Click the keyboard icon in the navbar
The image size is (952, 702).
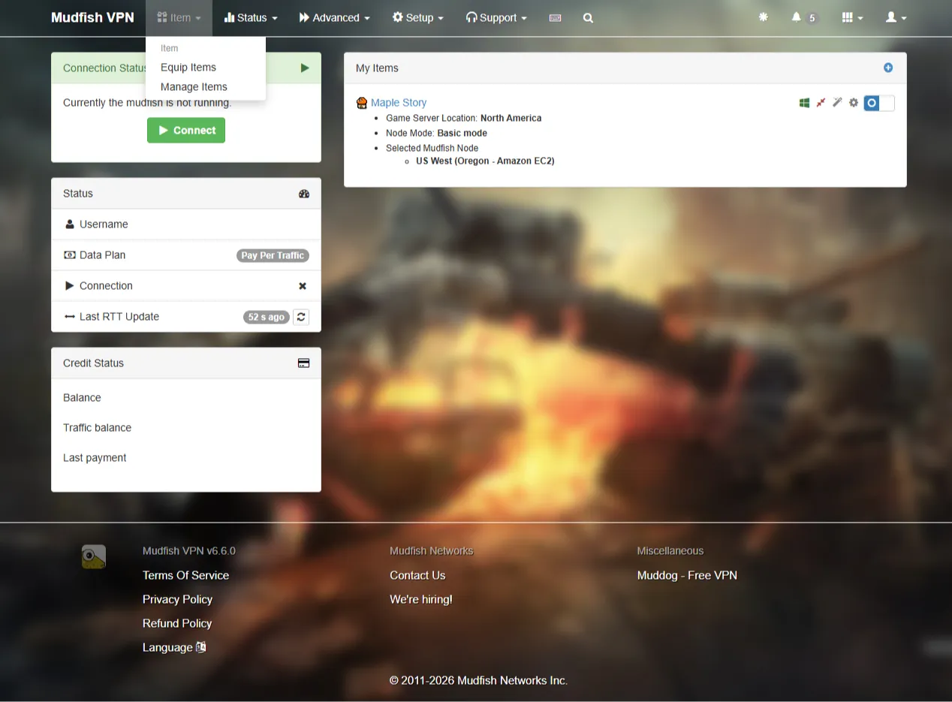click(555, 18)
